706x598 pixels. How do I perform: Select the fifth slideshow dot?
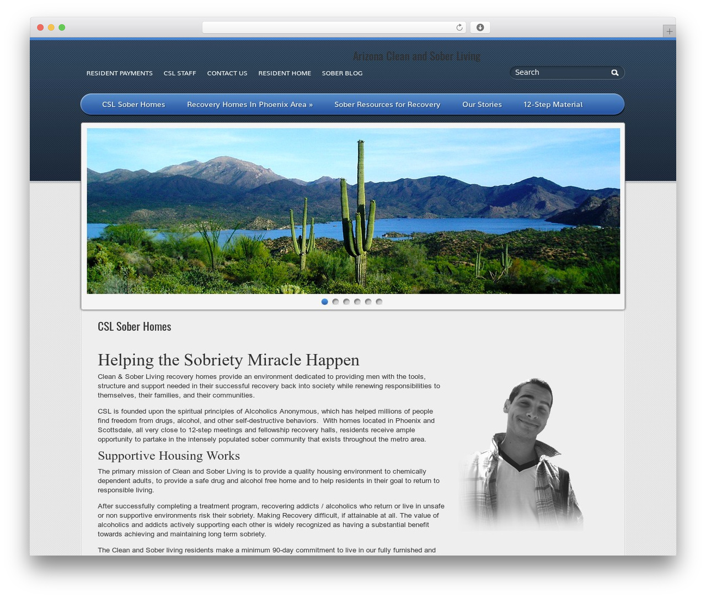[x=368, y=302]
